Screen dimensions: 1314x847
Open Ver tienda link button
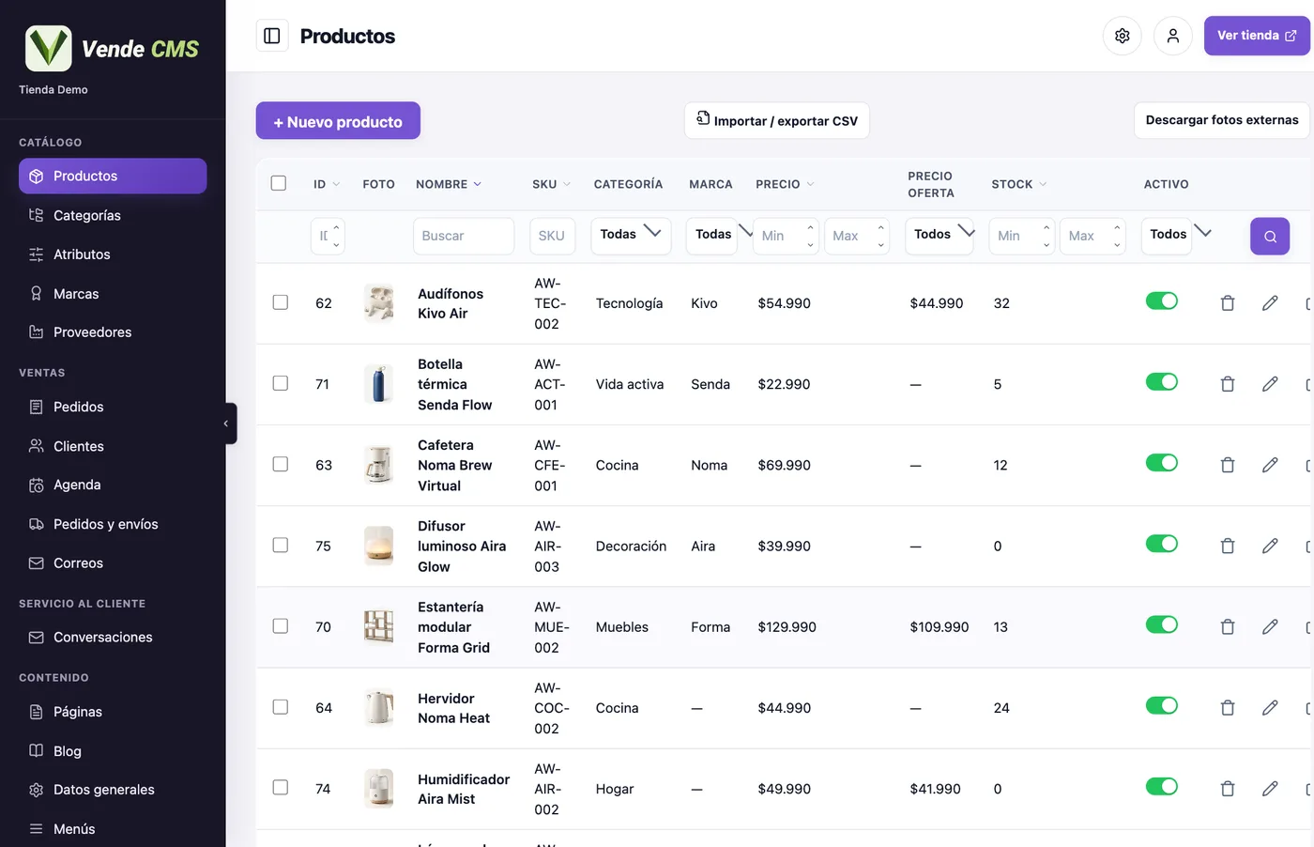(x=1257, y=36)
